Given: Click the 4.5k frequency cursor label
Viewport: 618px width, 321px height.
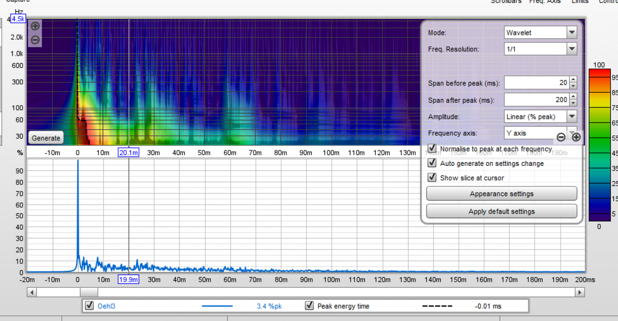Looking at the screenshot, I should tap(19, 19).
